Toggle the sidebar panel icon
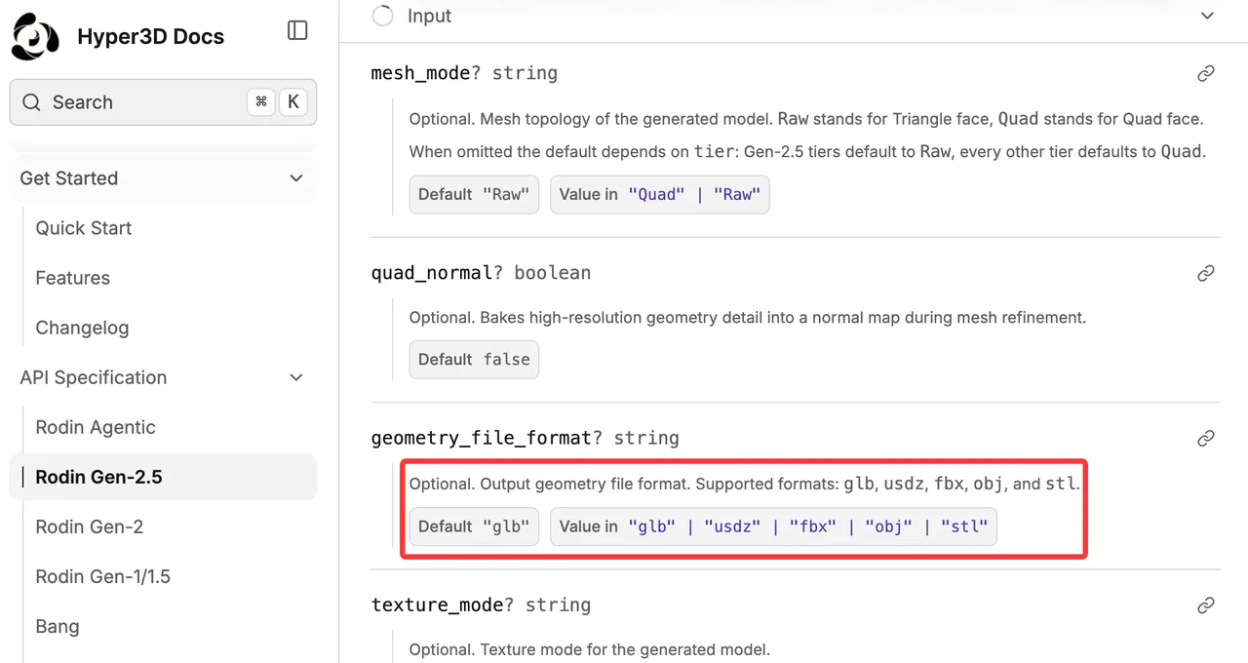Screen dimensions: 1248x663 297,30
